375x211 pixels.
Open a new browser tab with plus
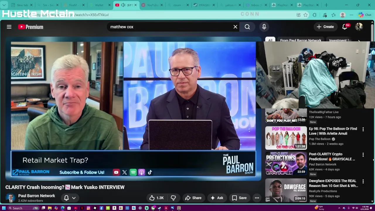click(326, 5)
